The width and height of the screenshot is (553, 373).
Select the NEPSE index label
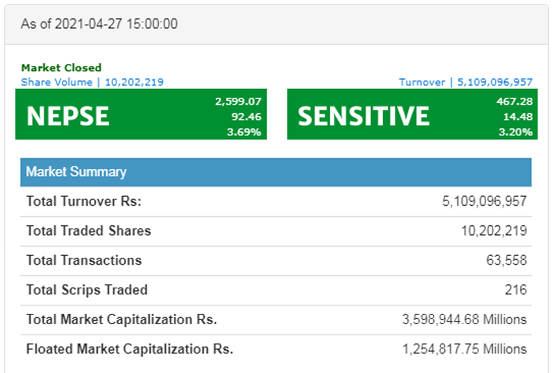68,115
